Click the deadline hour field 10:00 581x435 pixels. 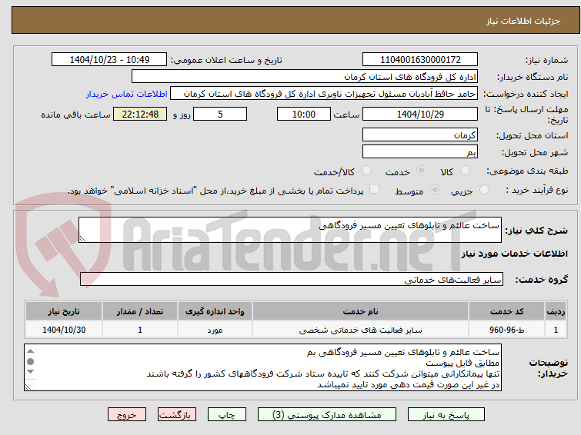pos(303,114)
